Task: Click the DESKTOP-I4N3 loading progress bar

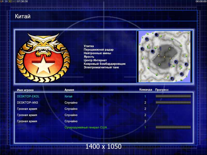Action: (x=173, y=102)
